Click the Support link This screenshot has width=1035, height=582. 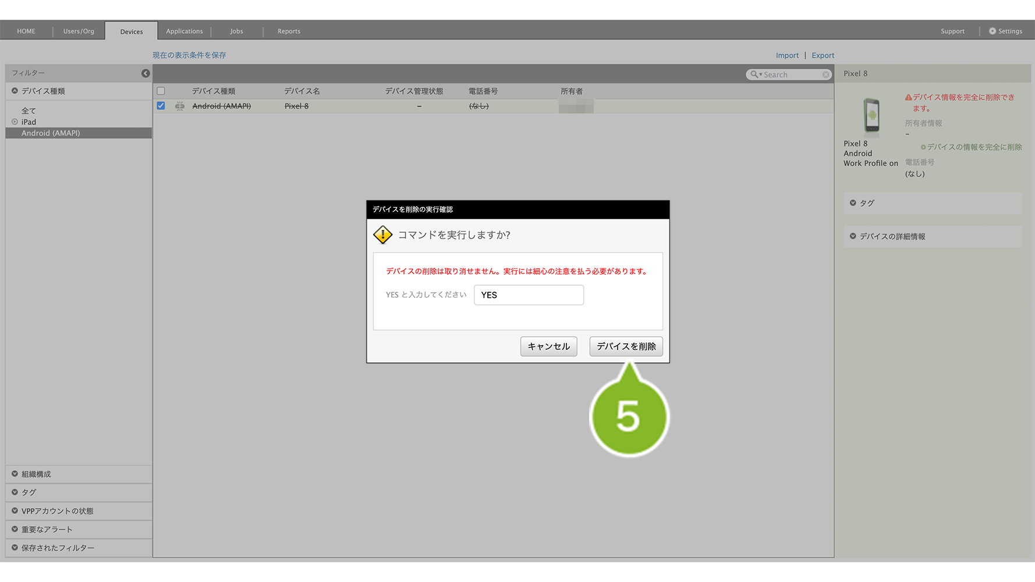pyautogui.click(x=952, y=31)
